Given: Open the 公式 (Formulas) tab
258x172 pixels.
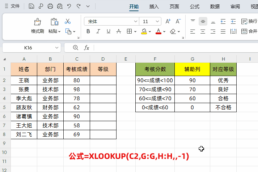Looking at the screenshot, I should [195, 6].
